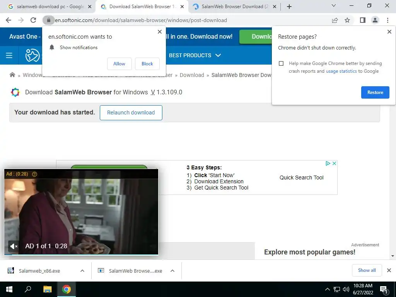The width and height of the screenshot is (396, 297).
Task: Open File Explorer from taskbar
Action: [47, 289]
